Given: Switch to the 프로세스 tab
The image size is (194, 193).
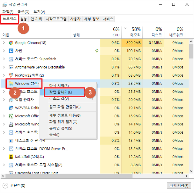Looking at the screenshot, I should [x=9, y=18].
